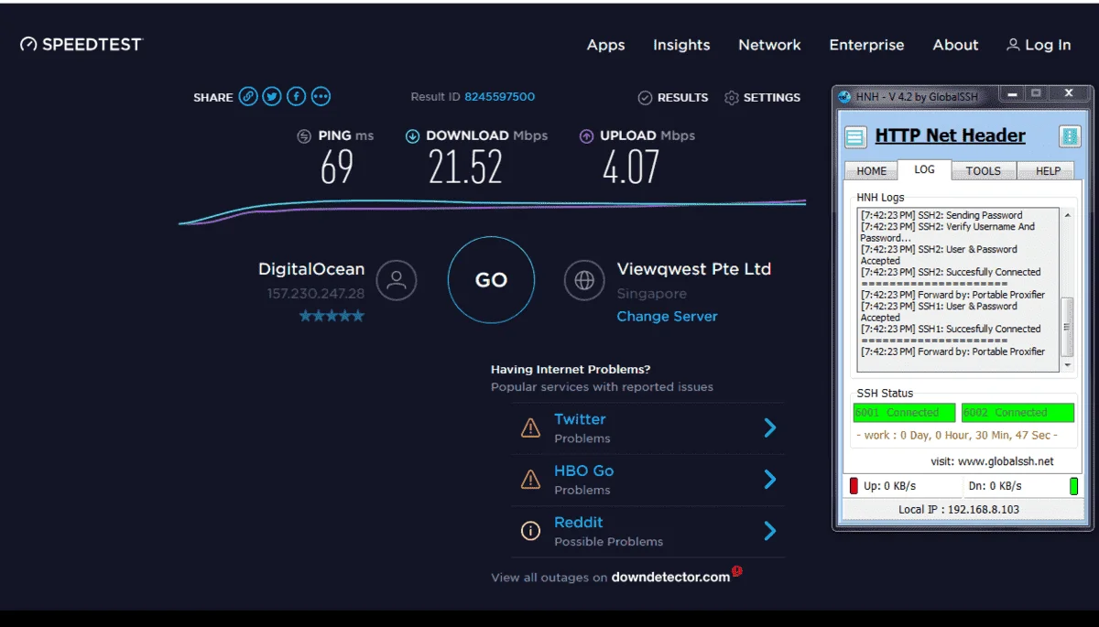The height and width of the screenshot is (627, 1099).
Task: Open the Enterprise menu
Action: 866,45
